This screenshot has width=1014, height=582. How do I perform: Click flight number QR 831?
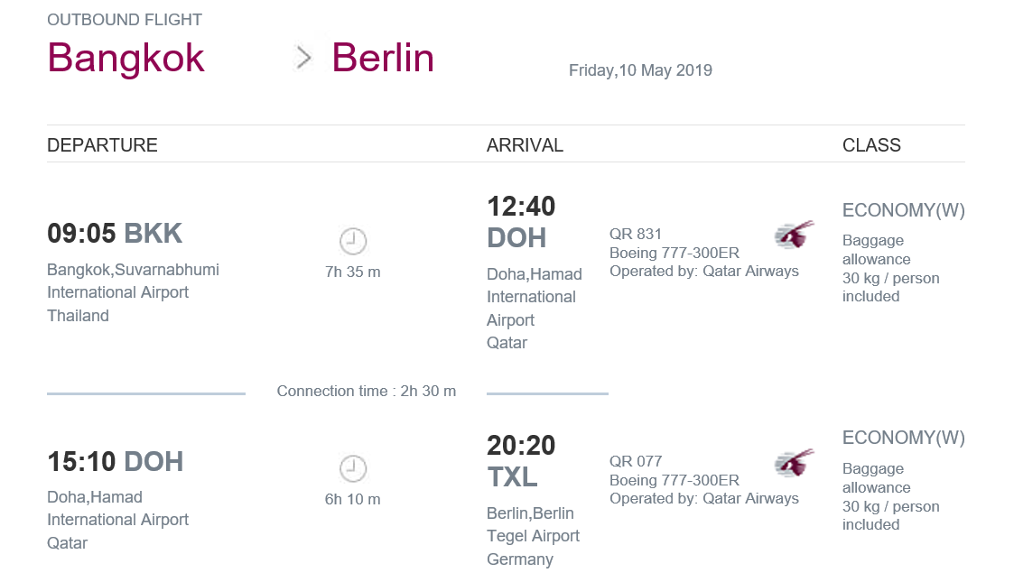click(x=635, y=234)
